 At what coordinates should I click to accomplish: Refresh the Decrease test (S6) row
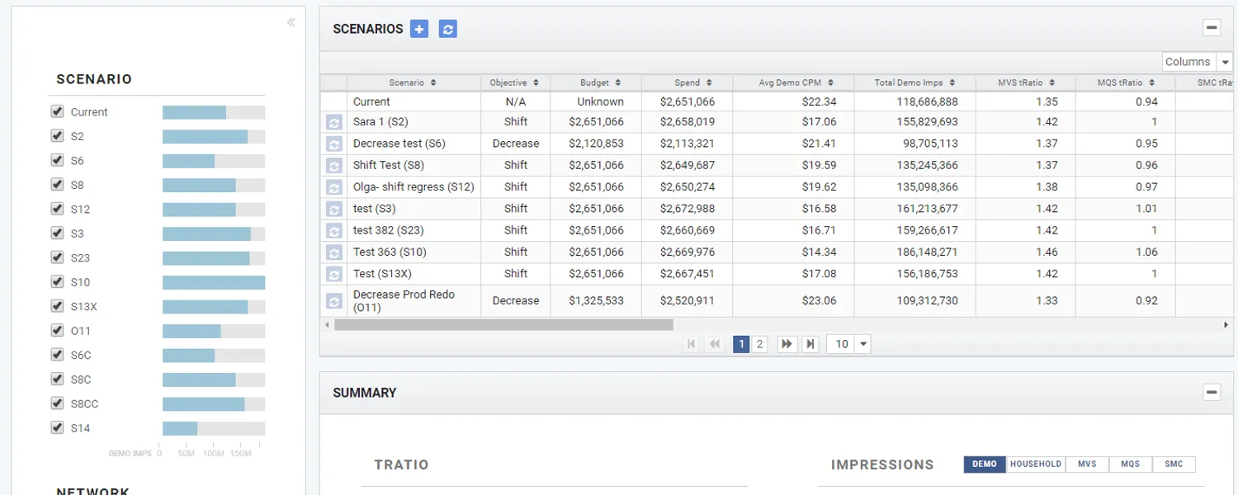tap(334, 144)
